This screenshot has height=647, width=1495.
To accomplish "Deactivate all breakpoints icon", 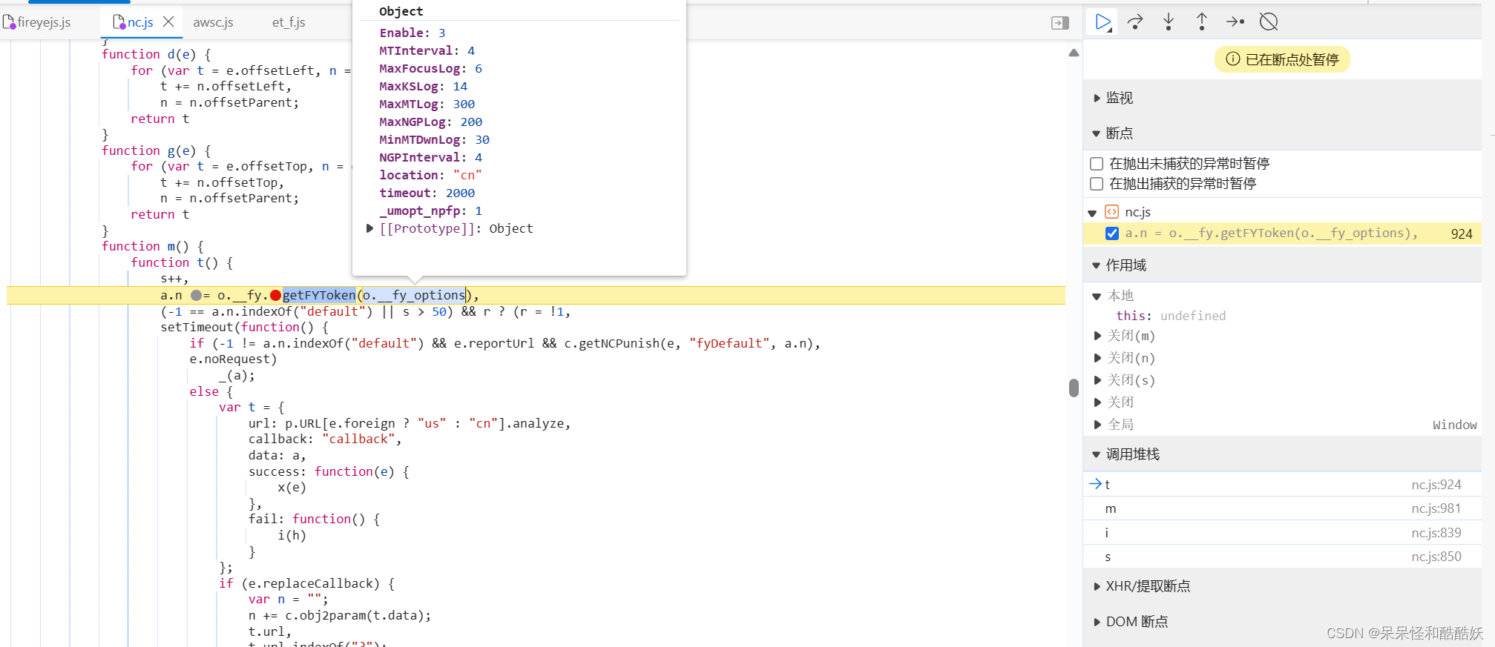I will click(1269, 22).
